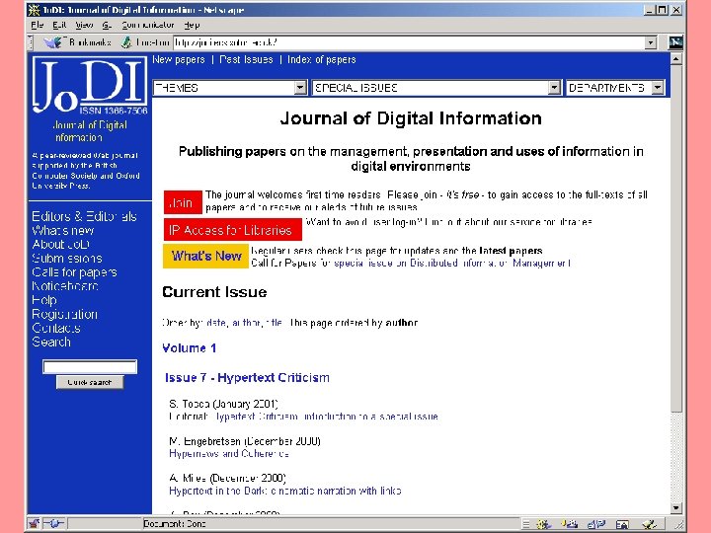Open the Edit menu
The width and height of the screenshot is (711, 533).
click(x=59, y=25)
